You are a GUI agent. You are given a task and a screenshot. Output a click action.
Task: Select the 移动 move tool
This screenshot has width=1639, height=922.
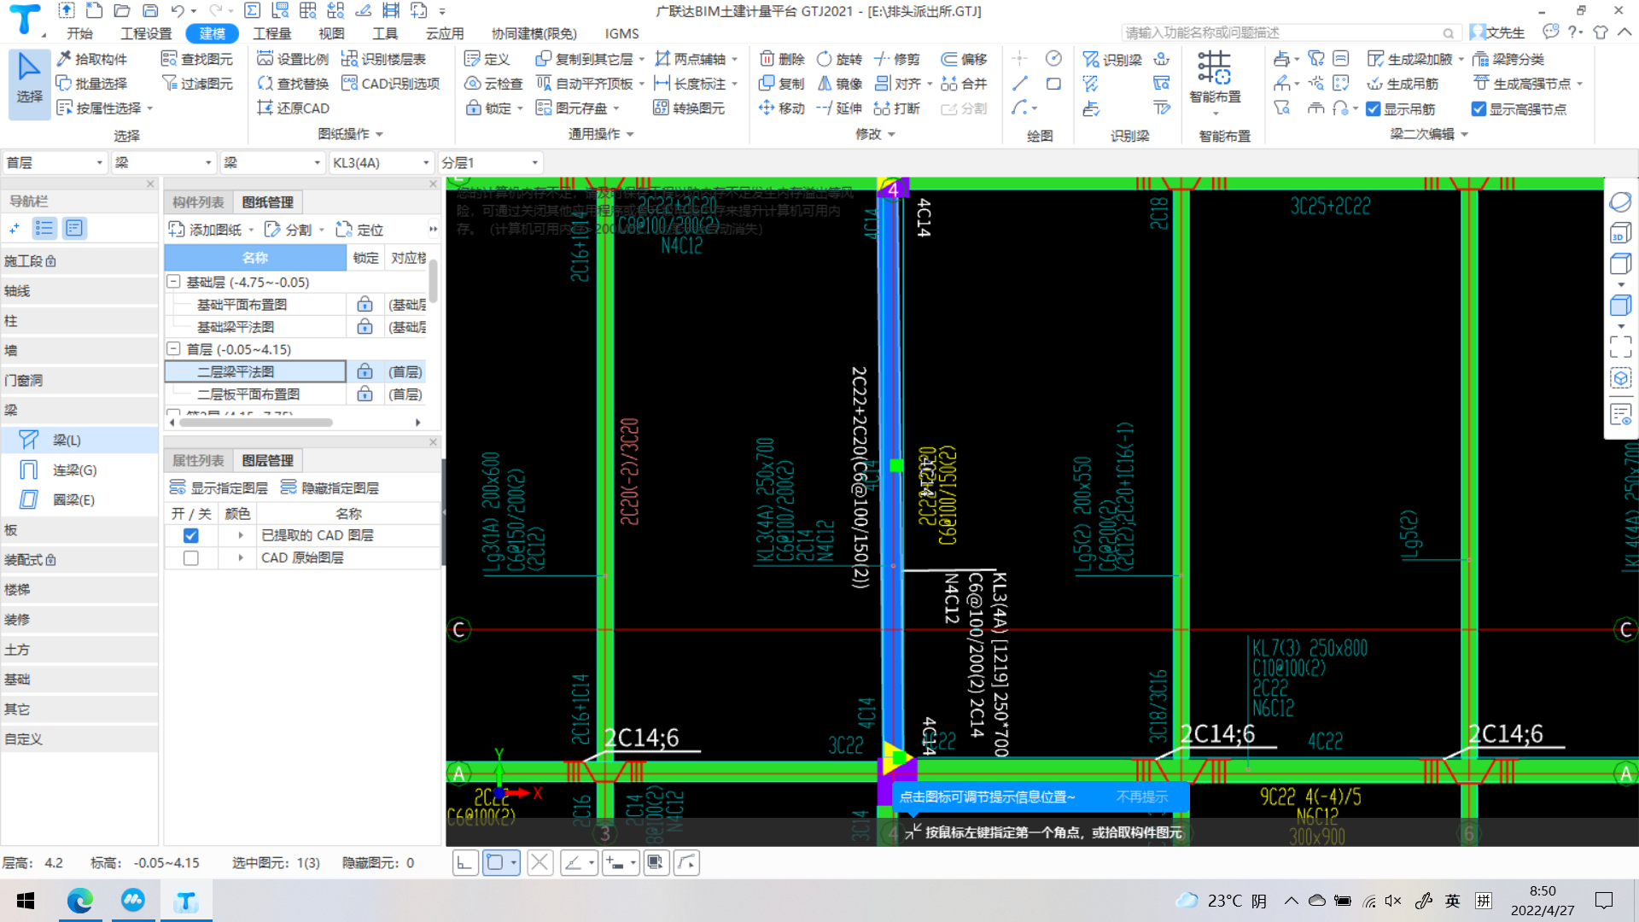782,108
